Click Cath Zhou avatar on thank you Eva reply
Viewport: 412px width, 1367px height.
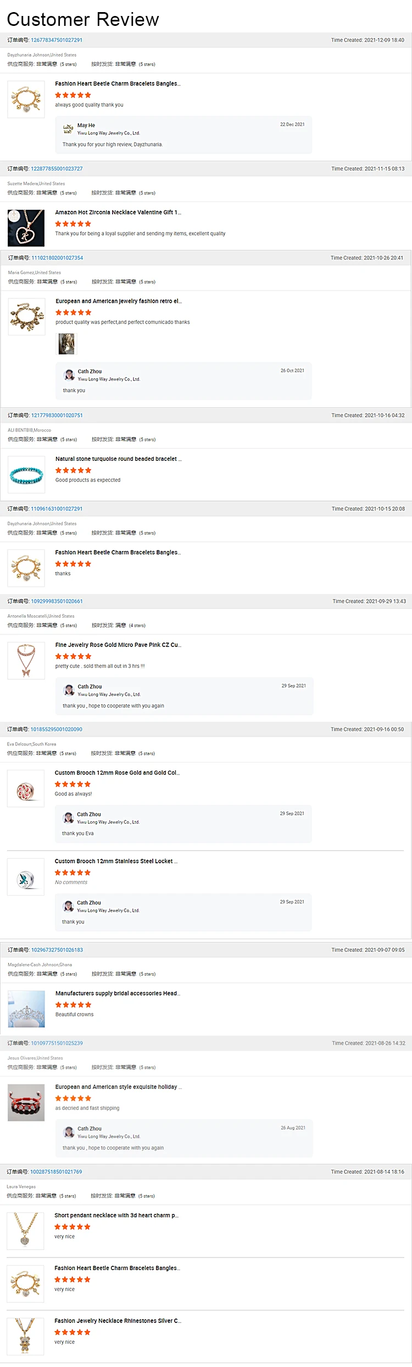[69, 818]
